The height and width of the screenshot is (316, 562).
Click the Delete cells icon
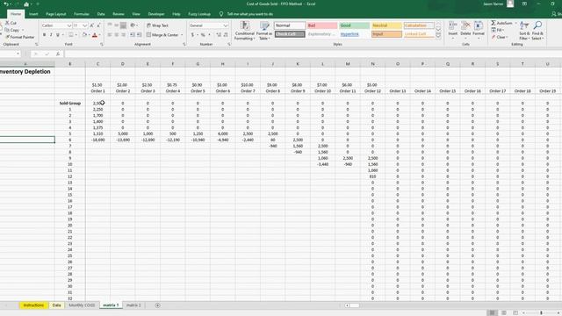click(x=465, y=25)
